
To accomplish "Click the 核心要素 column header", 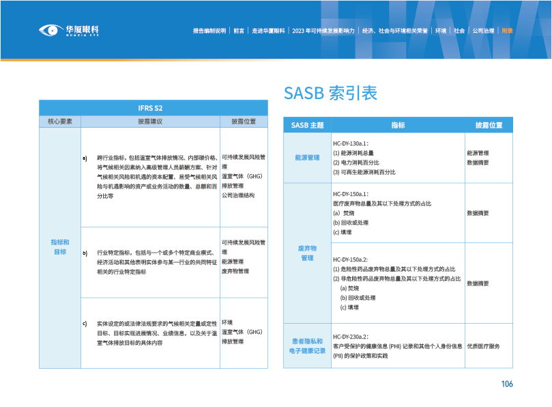I will tap(60, 121).
